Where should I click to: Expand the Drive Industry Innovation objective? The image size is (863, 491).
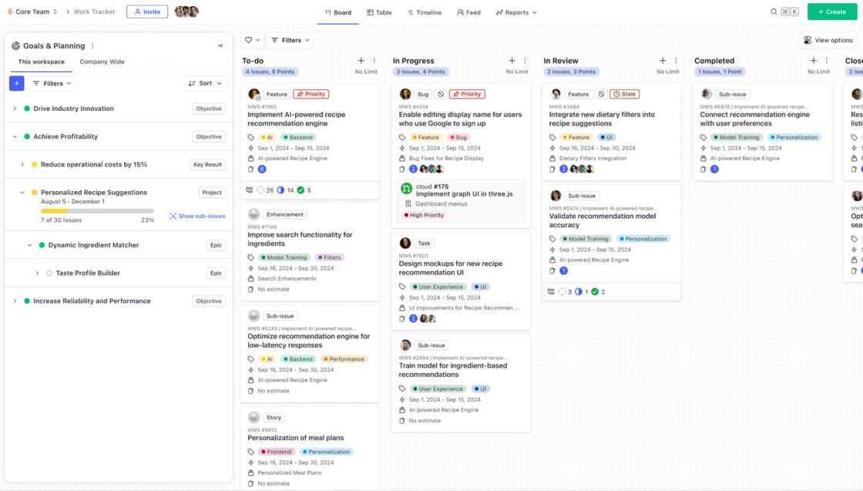pos(15,109)
